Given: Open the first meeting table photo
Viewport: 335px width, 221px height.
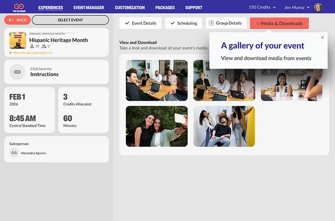Looking at the screenshot, I should click(157, 80).
